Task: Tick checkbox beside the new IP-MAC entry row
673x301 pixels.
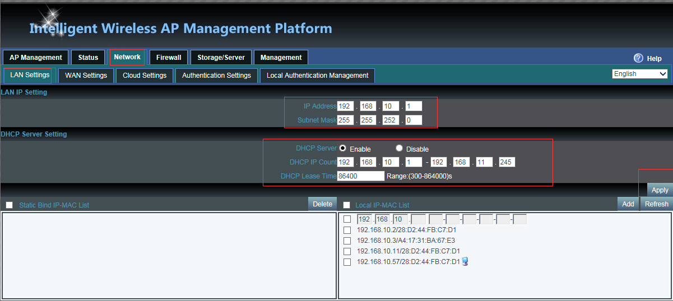Action: [347, 219]
